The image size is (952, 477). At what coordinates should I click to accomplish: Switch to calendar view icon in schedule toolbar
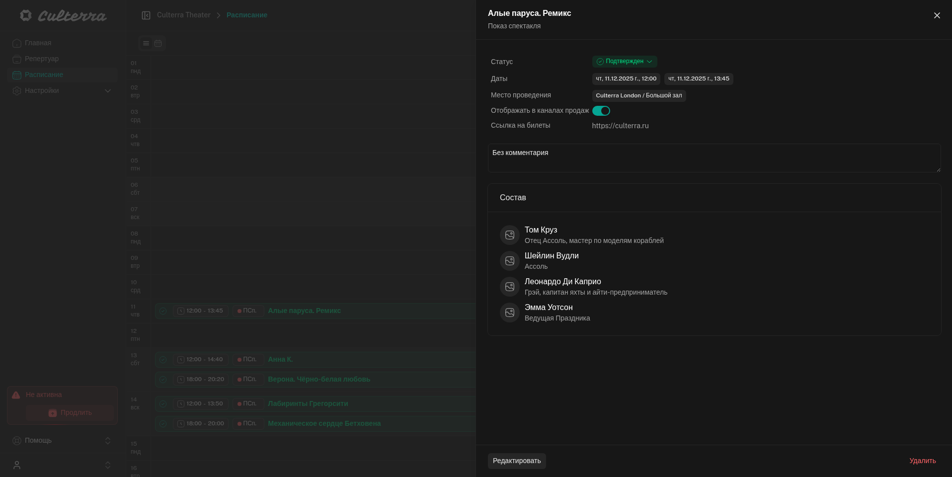pos(158,43)
